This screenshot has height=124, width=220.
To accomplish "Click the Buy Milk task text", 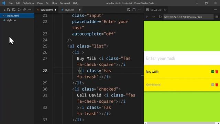I will pos(152,72).
